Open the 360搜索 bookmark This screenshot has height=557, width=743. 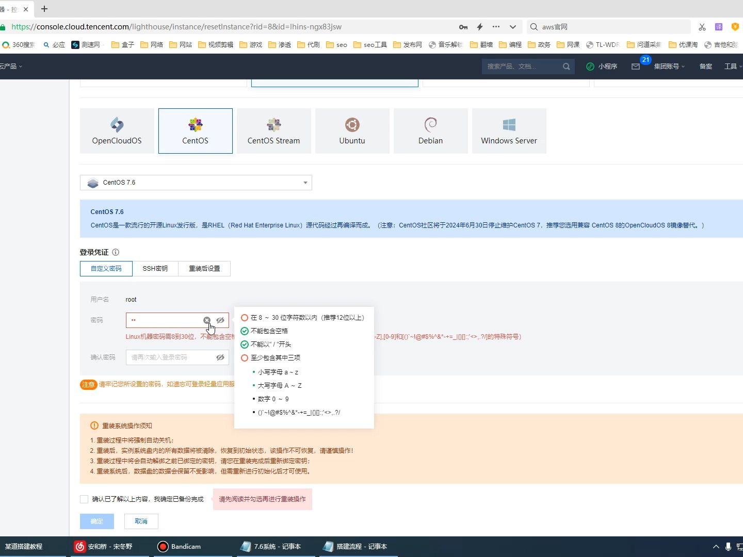19,45
